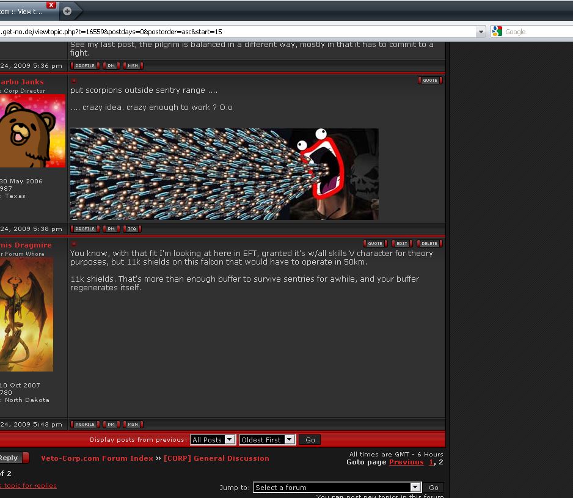Open PROFILE for the 5:36 pm post
573x498 pixels.
[85, 66]
